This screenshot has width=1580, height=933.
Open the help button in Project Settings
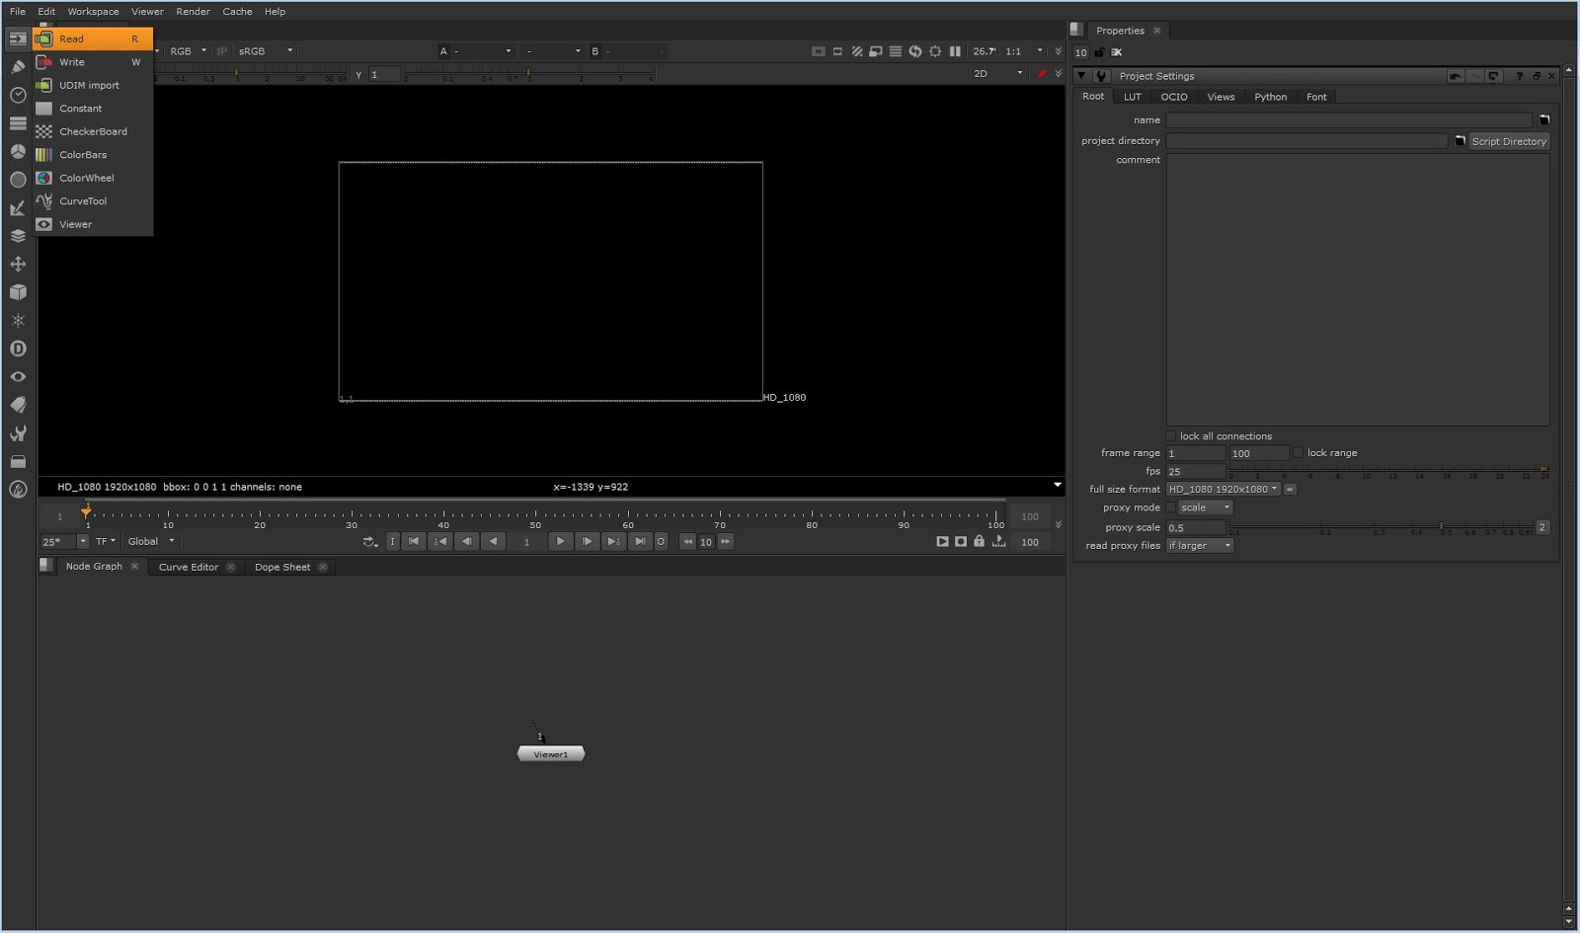tap(1521, 75)
